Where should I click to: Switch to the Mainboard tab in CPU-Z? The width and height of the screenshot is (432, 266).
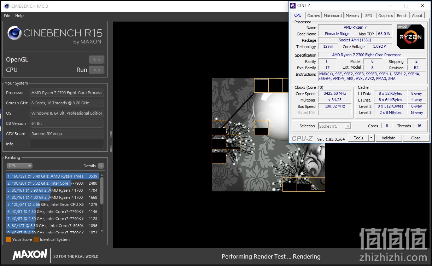click(x=333, y=16)
